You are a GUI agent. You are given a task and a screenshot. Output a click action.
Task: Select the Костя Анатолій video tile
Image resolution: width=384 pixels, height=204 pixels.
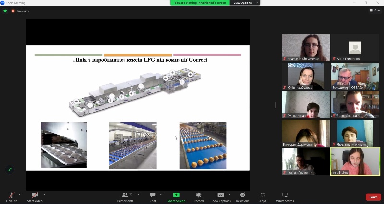[306, 161]
